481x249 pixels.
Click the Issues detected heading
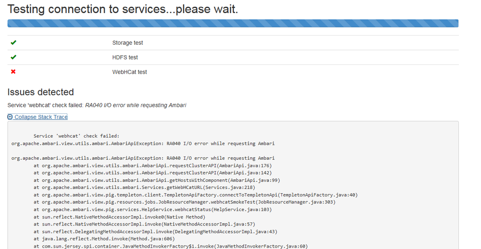(x=41, y=92)
